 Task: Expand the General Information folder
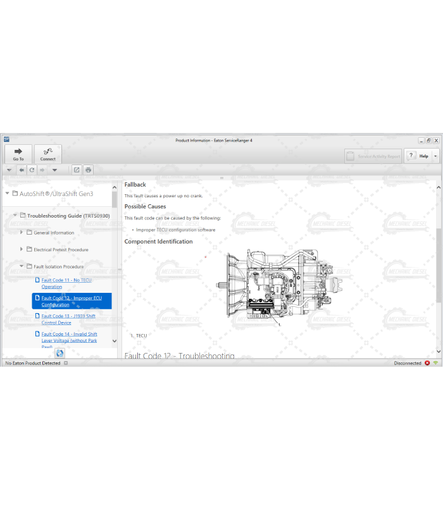point(22,232)
